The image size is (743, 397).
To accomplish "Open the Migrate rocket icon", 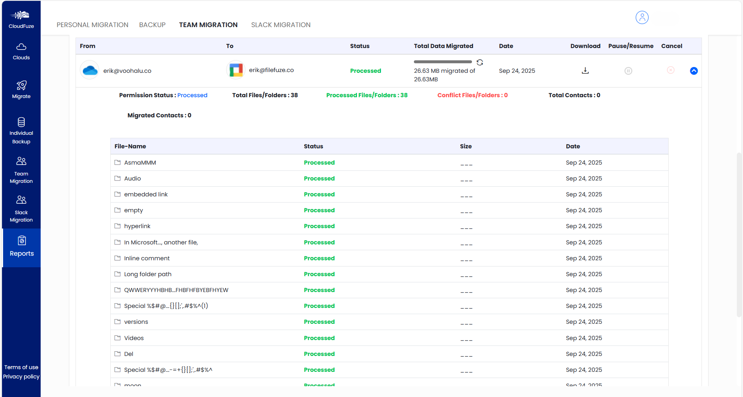I will point(21,85).
